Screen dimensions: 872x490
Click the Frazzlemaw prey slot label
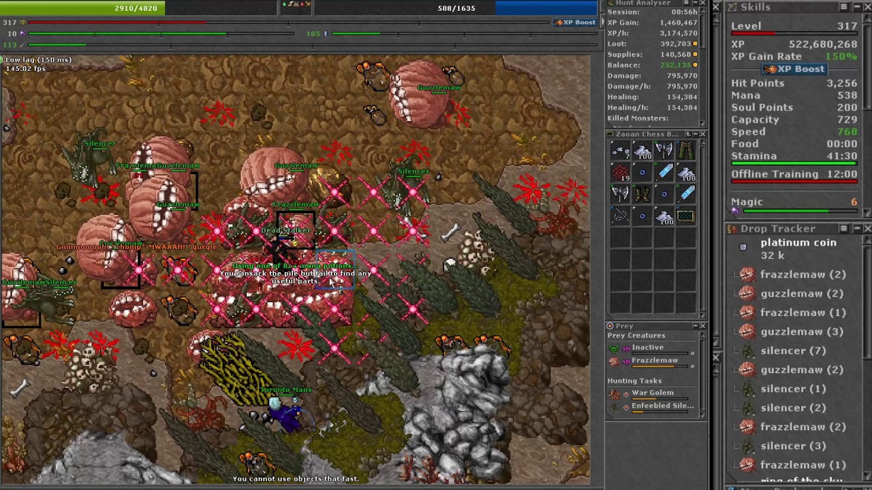point(655,361)
